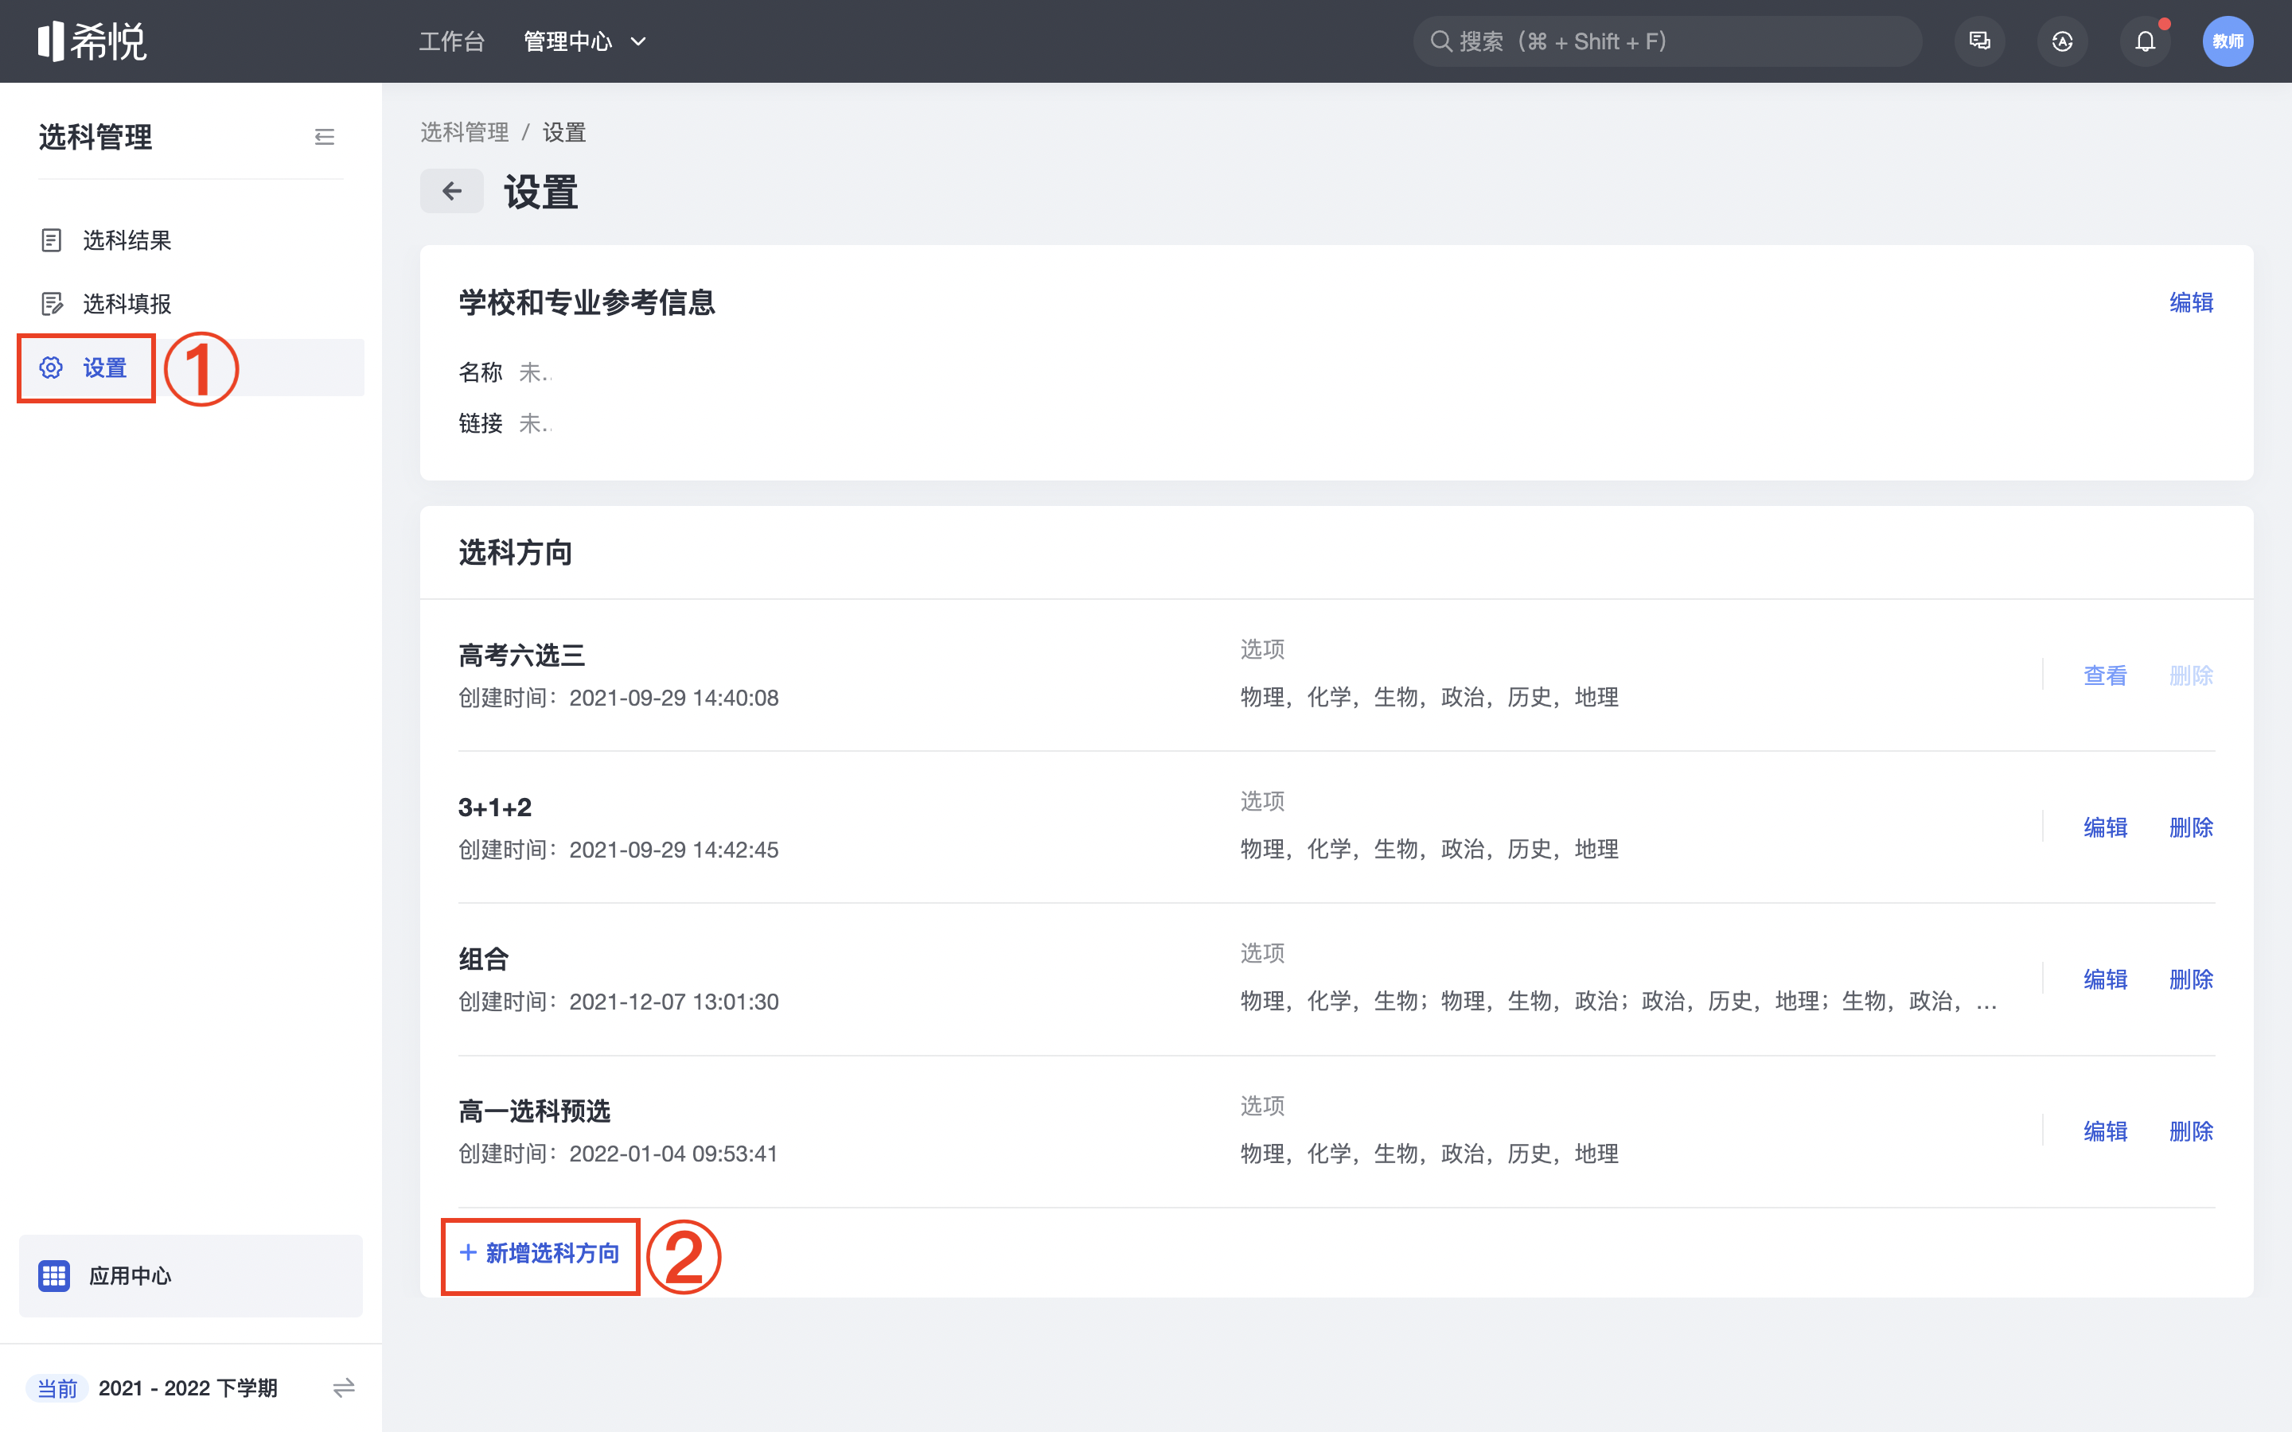Click the 希悦 logo
The height and width of the screenshot is (1432, 2292).
pos(92,41)
